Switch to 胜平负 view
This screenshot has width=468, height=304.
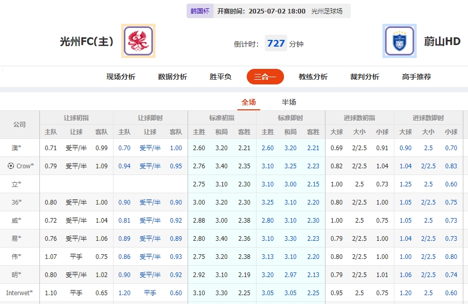click(x=220, y=76)
